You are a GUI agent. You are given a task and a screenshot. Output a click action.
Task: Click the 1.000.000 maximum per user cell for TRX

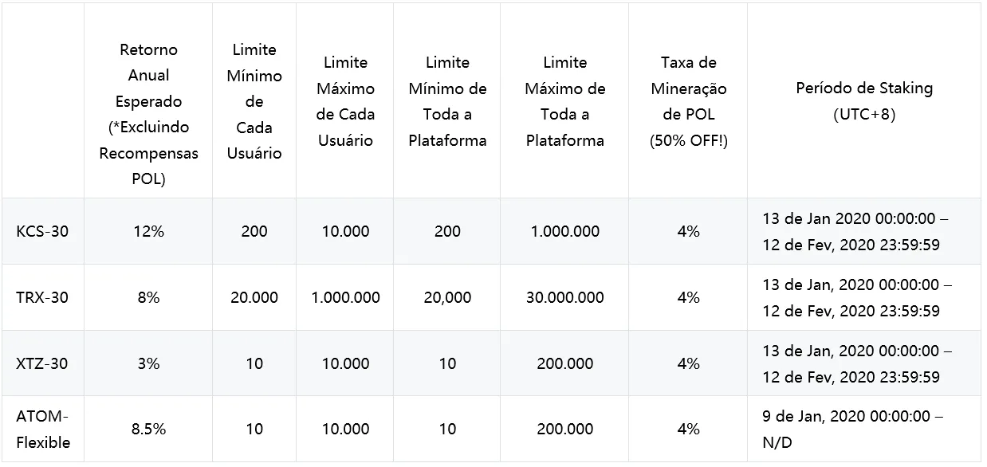346,297
